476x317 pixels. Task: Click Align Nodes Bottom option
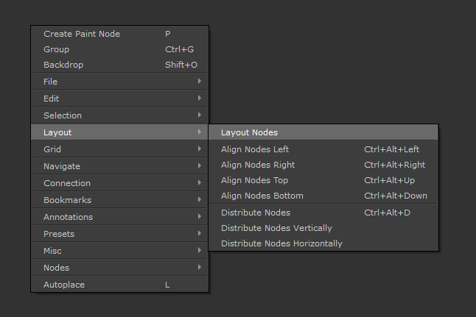click(262, 196)
